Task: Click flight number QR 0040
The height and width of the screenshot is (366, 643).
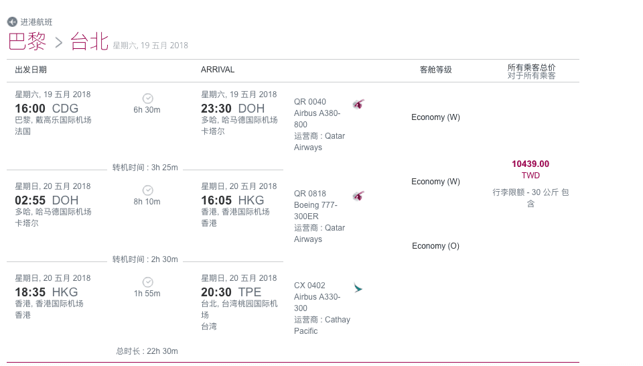Action: tap(310, 102)
